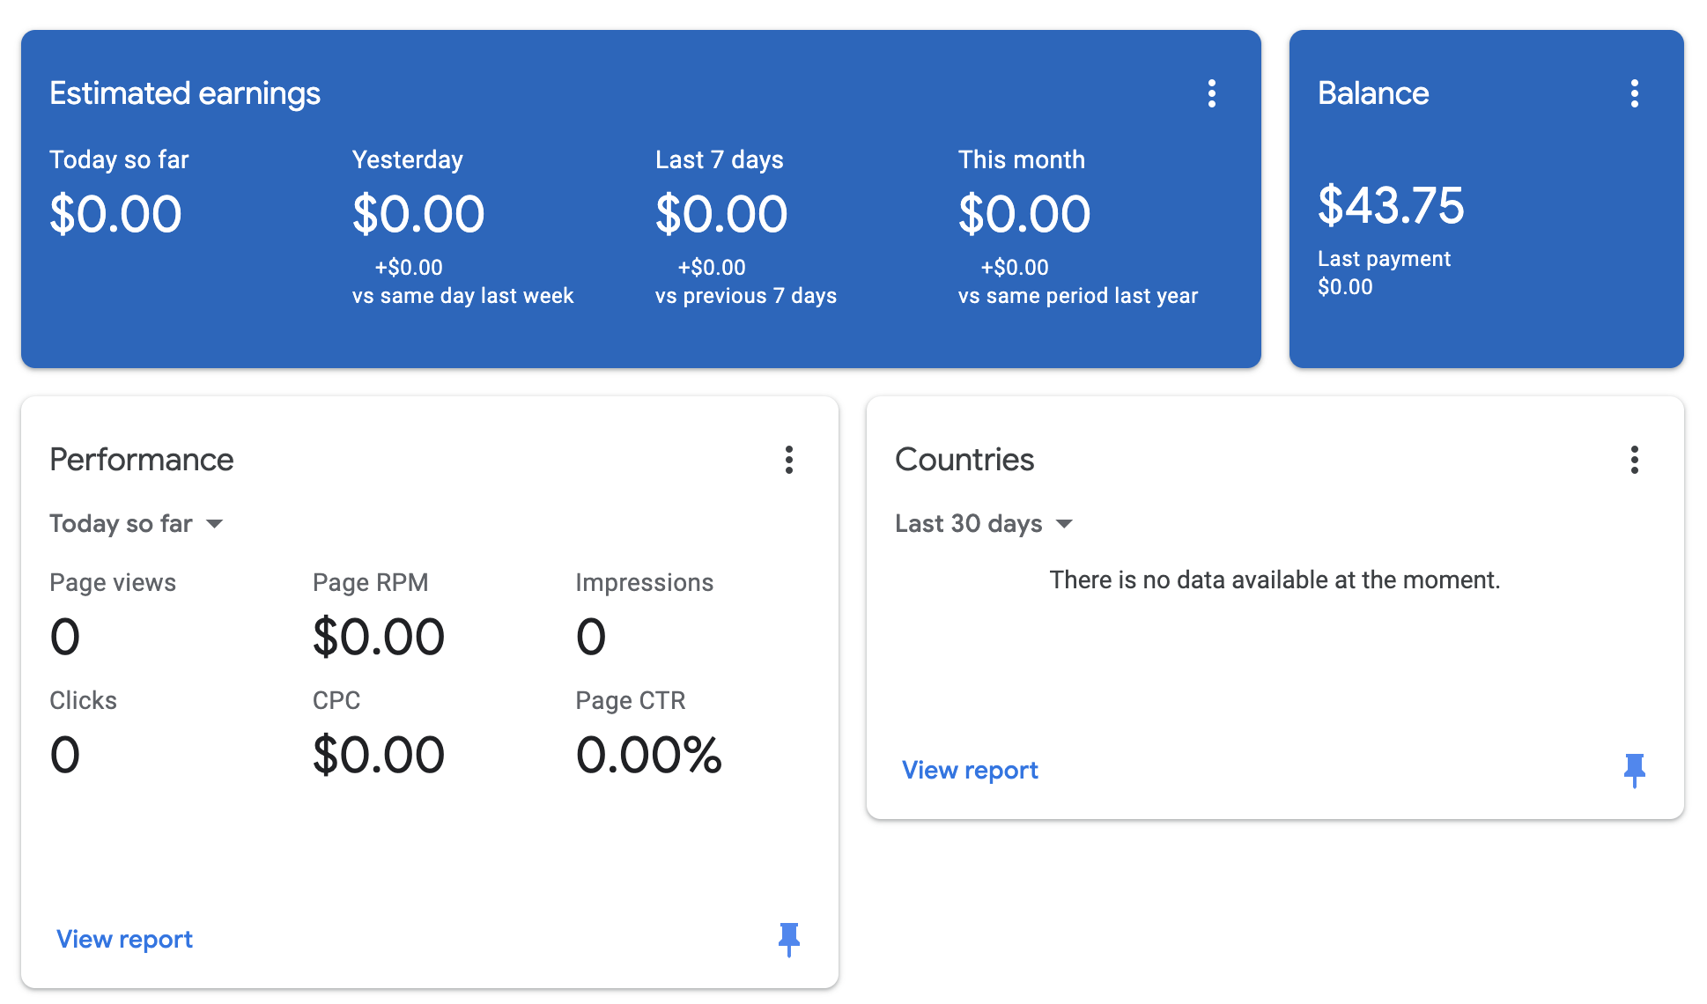The width and height of the screenshot is (1707, 1004).
Task: Toggle pin on Countries card
Action: 1634,770
